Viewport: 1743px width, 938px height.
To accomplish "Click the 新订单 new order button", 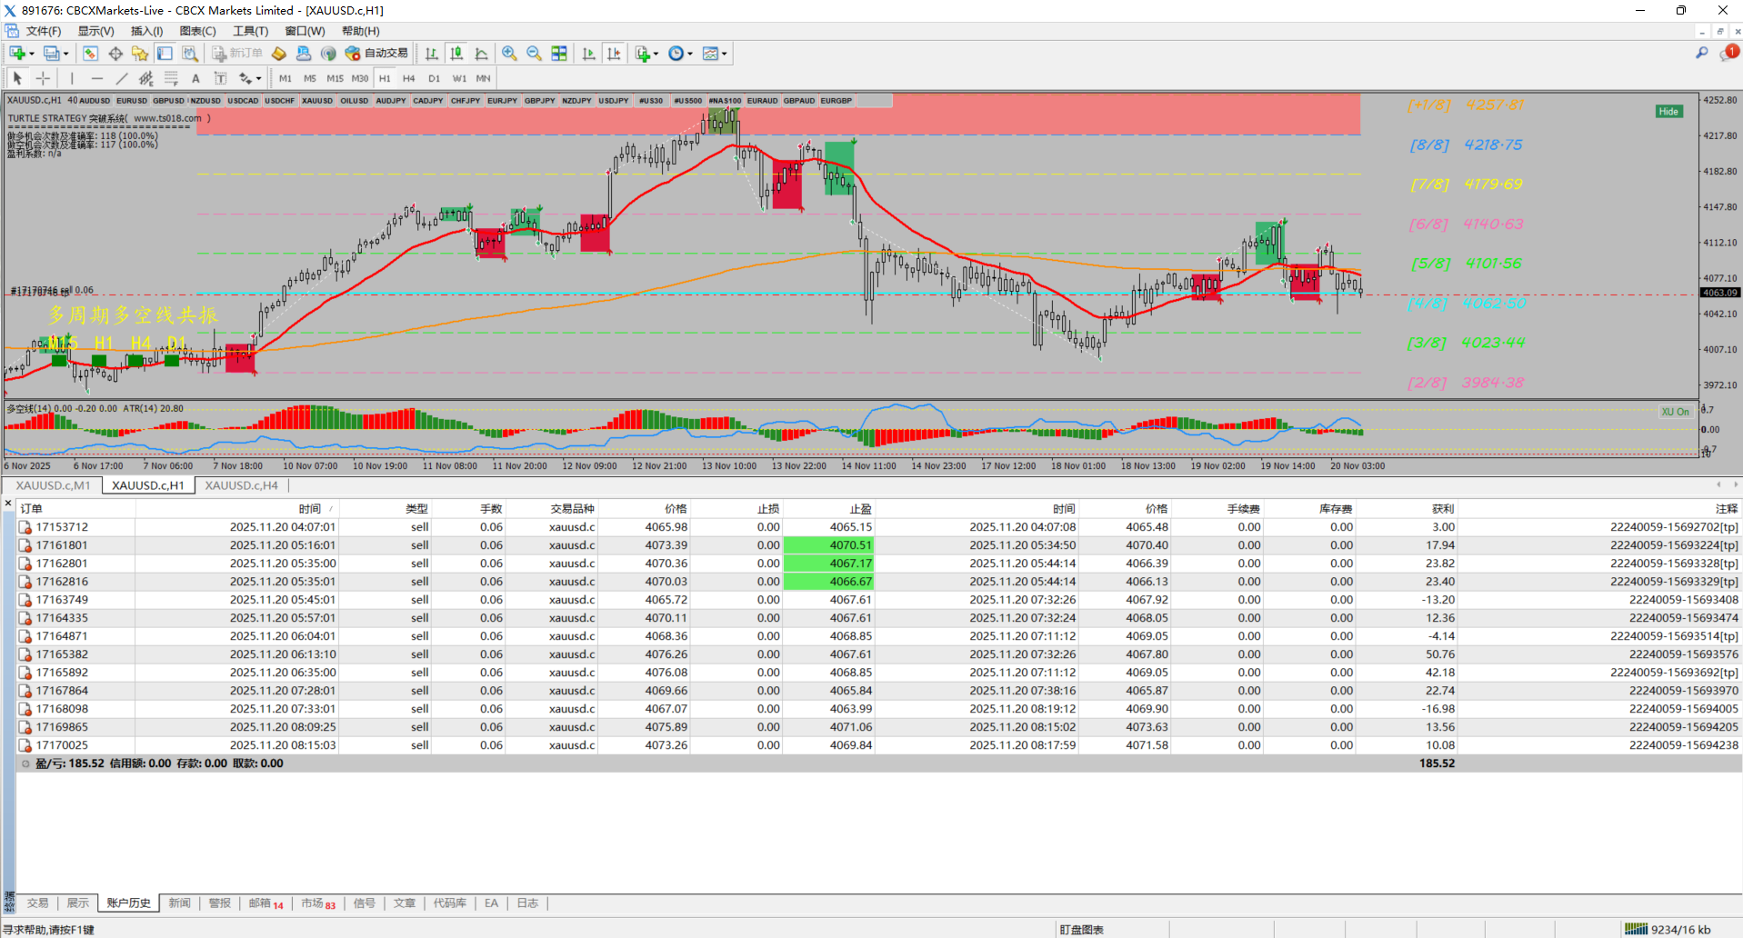I will click(x=237, y=54).
